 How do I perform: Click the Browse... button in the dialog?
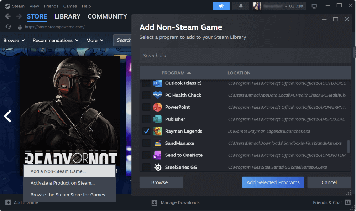pyautogui.click(x=161, y=182)
